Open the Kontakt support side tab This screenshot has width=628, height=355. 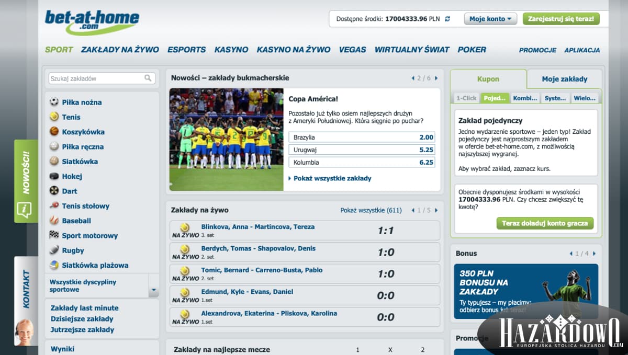pyautogui.click(x=26, y=301)
